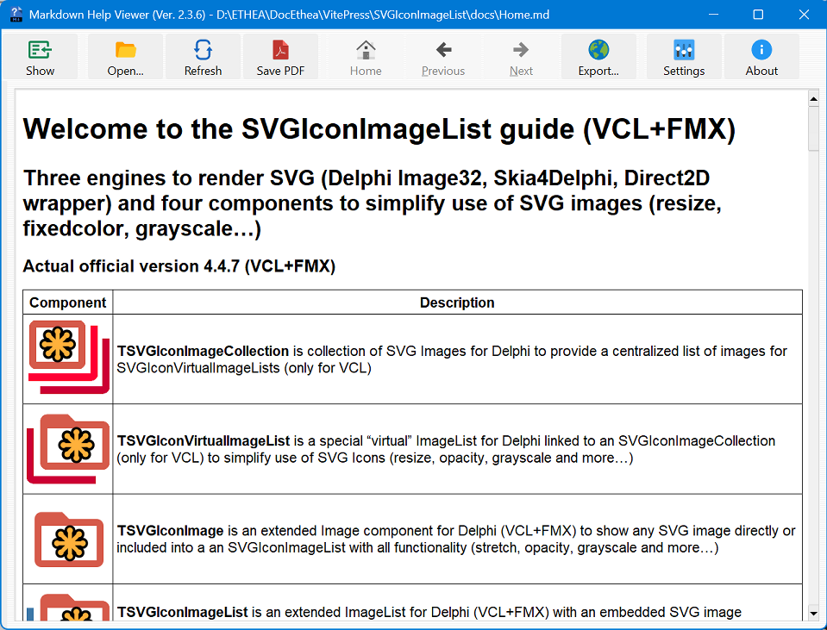Screen dimensions: 827x630
Task: Click the Component column header
Action: [x=68, y=303]
